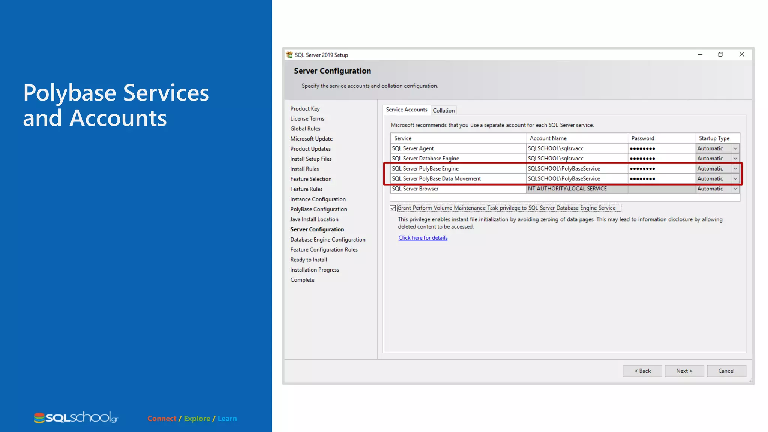Open the Click here for details link
The width and height of the screenshot is (768, 432).
[x=423, y=238]
